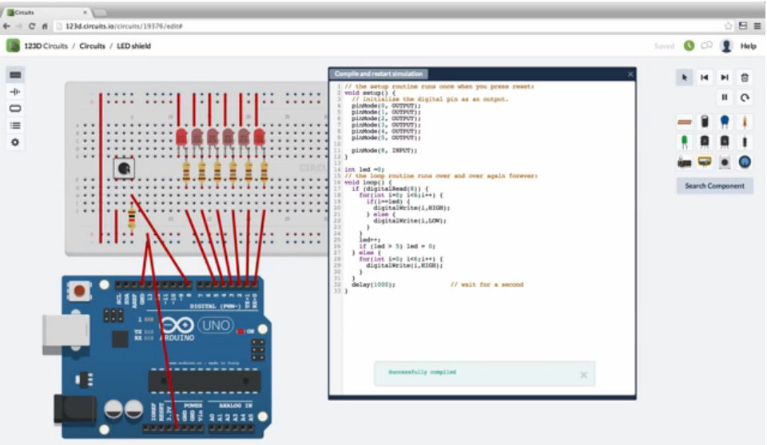Select the pointer arrow tool
This screenshot has height=445, width=767.
685,77
